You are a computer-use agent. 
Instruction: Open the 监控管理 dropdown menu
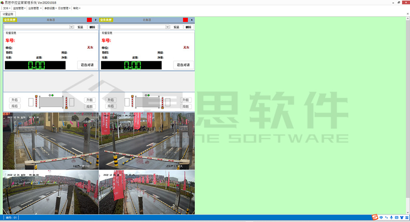coord(19,8)
